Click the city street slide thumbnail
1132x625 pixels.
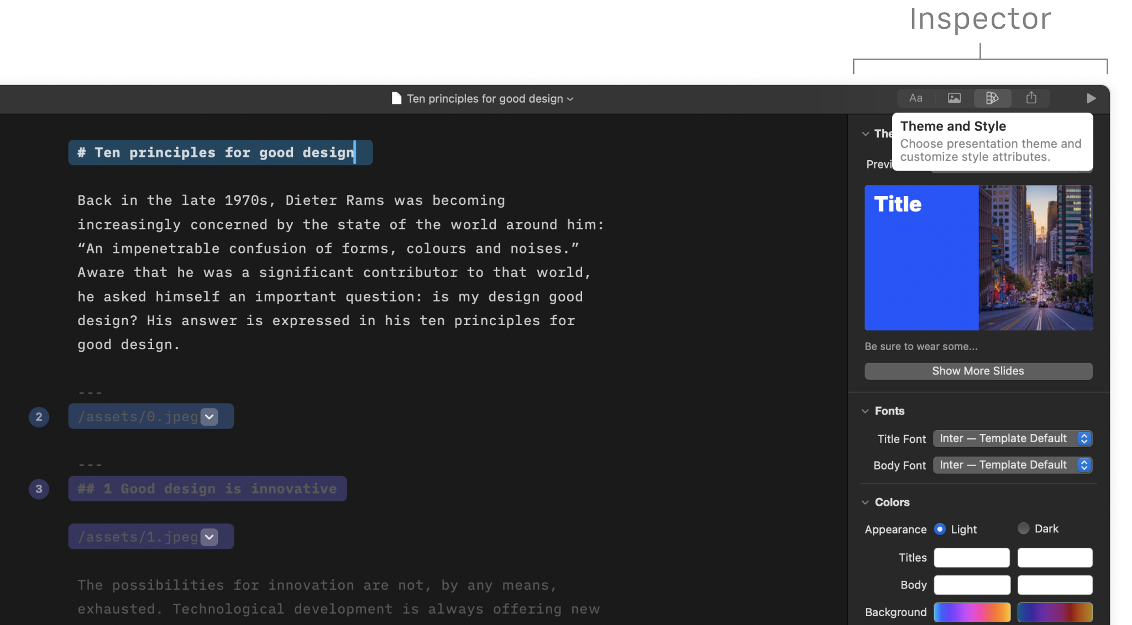[1036, 258]
